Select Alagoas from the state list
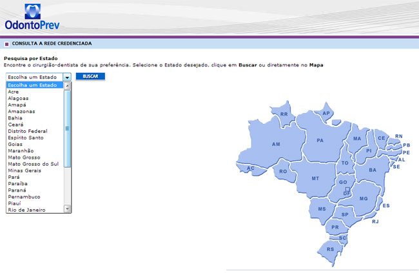This screenshot has width=419, height=273. [x=35, y=98]
